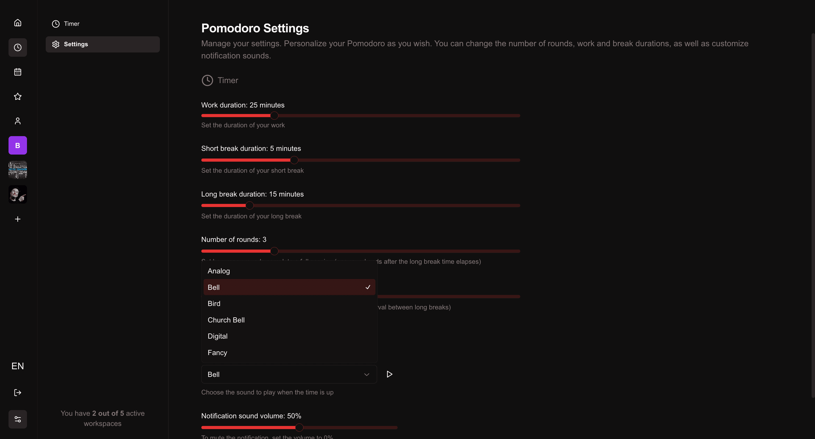The image size is (815, 439).
Task: Open the Settings menu item
Action: [x=76, y=44]
